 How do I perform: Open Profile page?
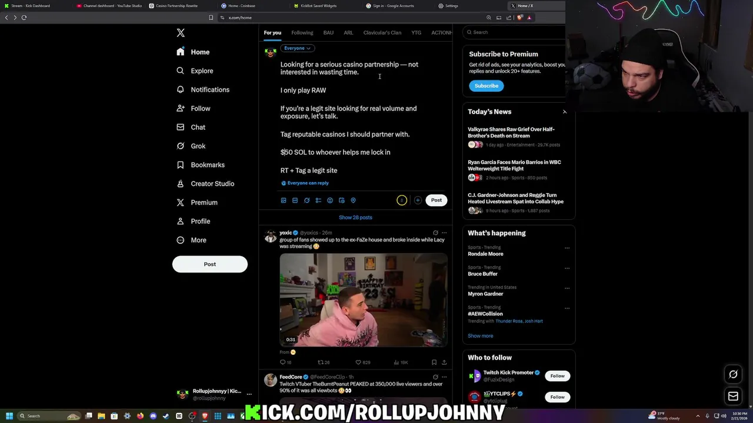pos(193,221)
